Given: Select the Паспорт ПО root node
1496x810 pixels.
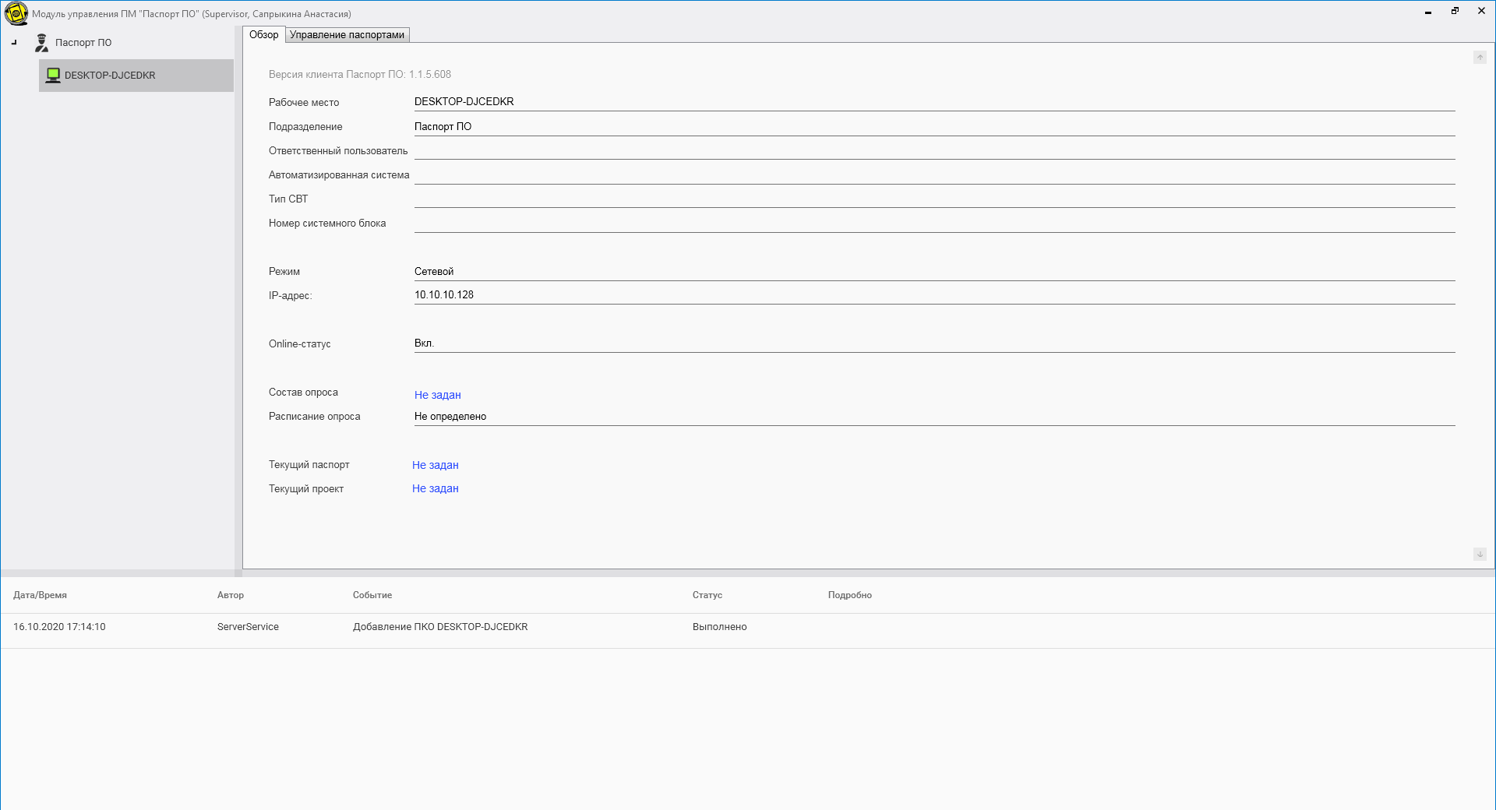Looking at the screenshot, I should click(83, 43).
